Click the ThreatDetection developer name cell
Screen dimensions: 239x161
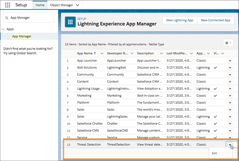[x=118, y=144]
